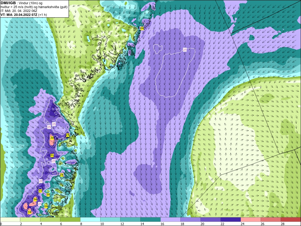Select the 6–8 m/s green legend swatch
Screen dimensions: 301x226
[70, 219]
